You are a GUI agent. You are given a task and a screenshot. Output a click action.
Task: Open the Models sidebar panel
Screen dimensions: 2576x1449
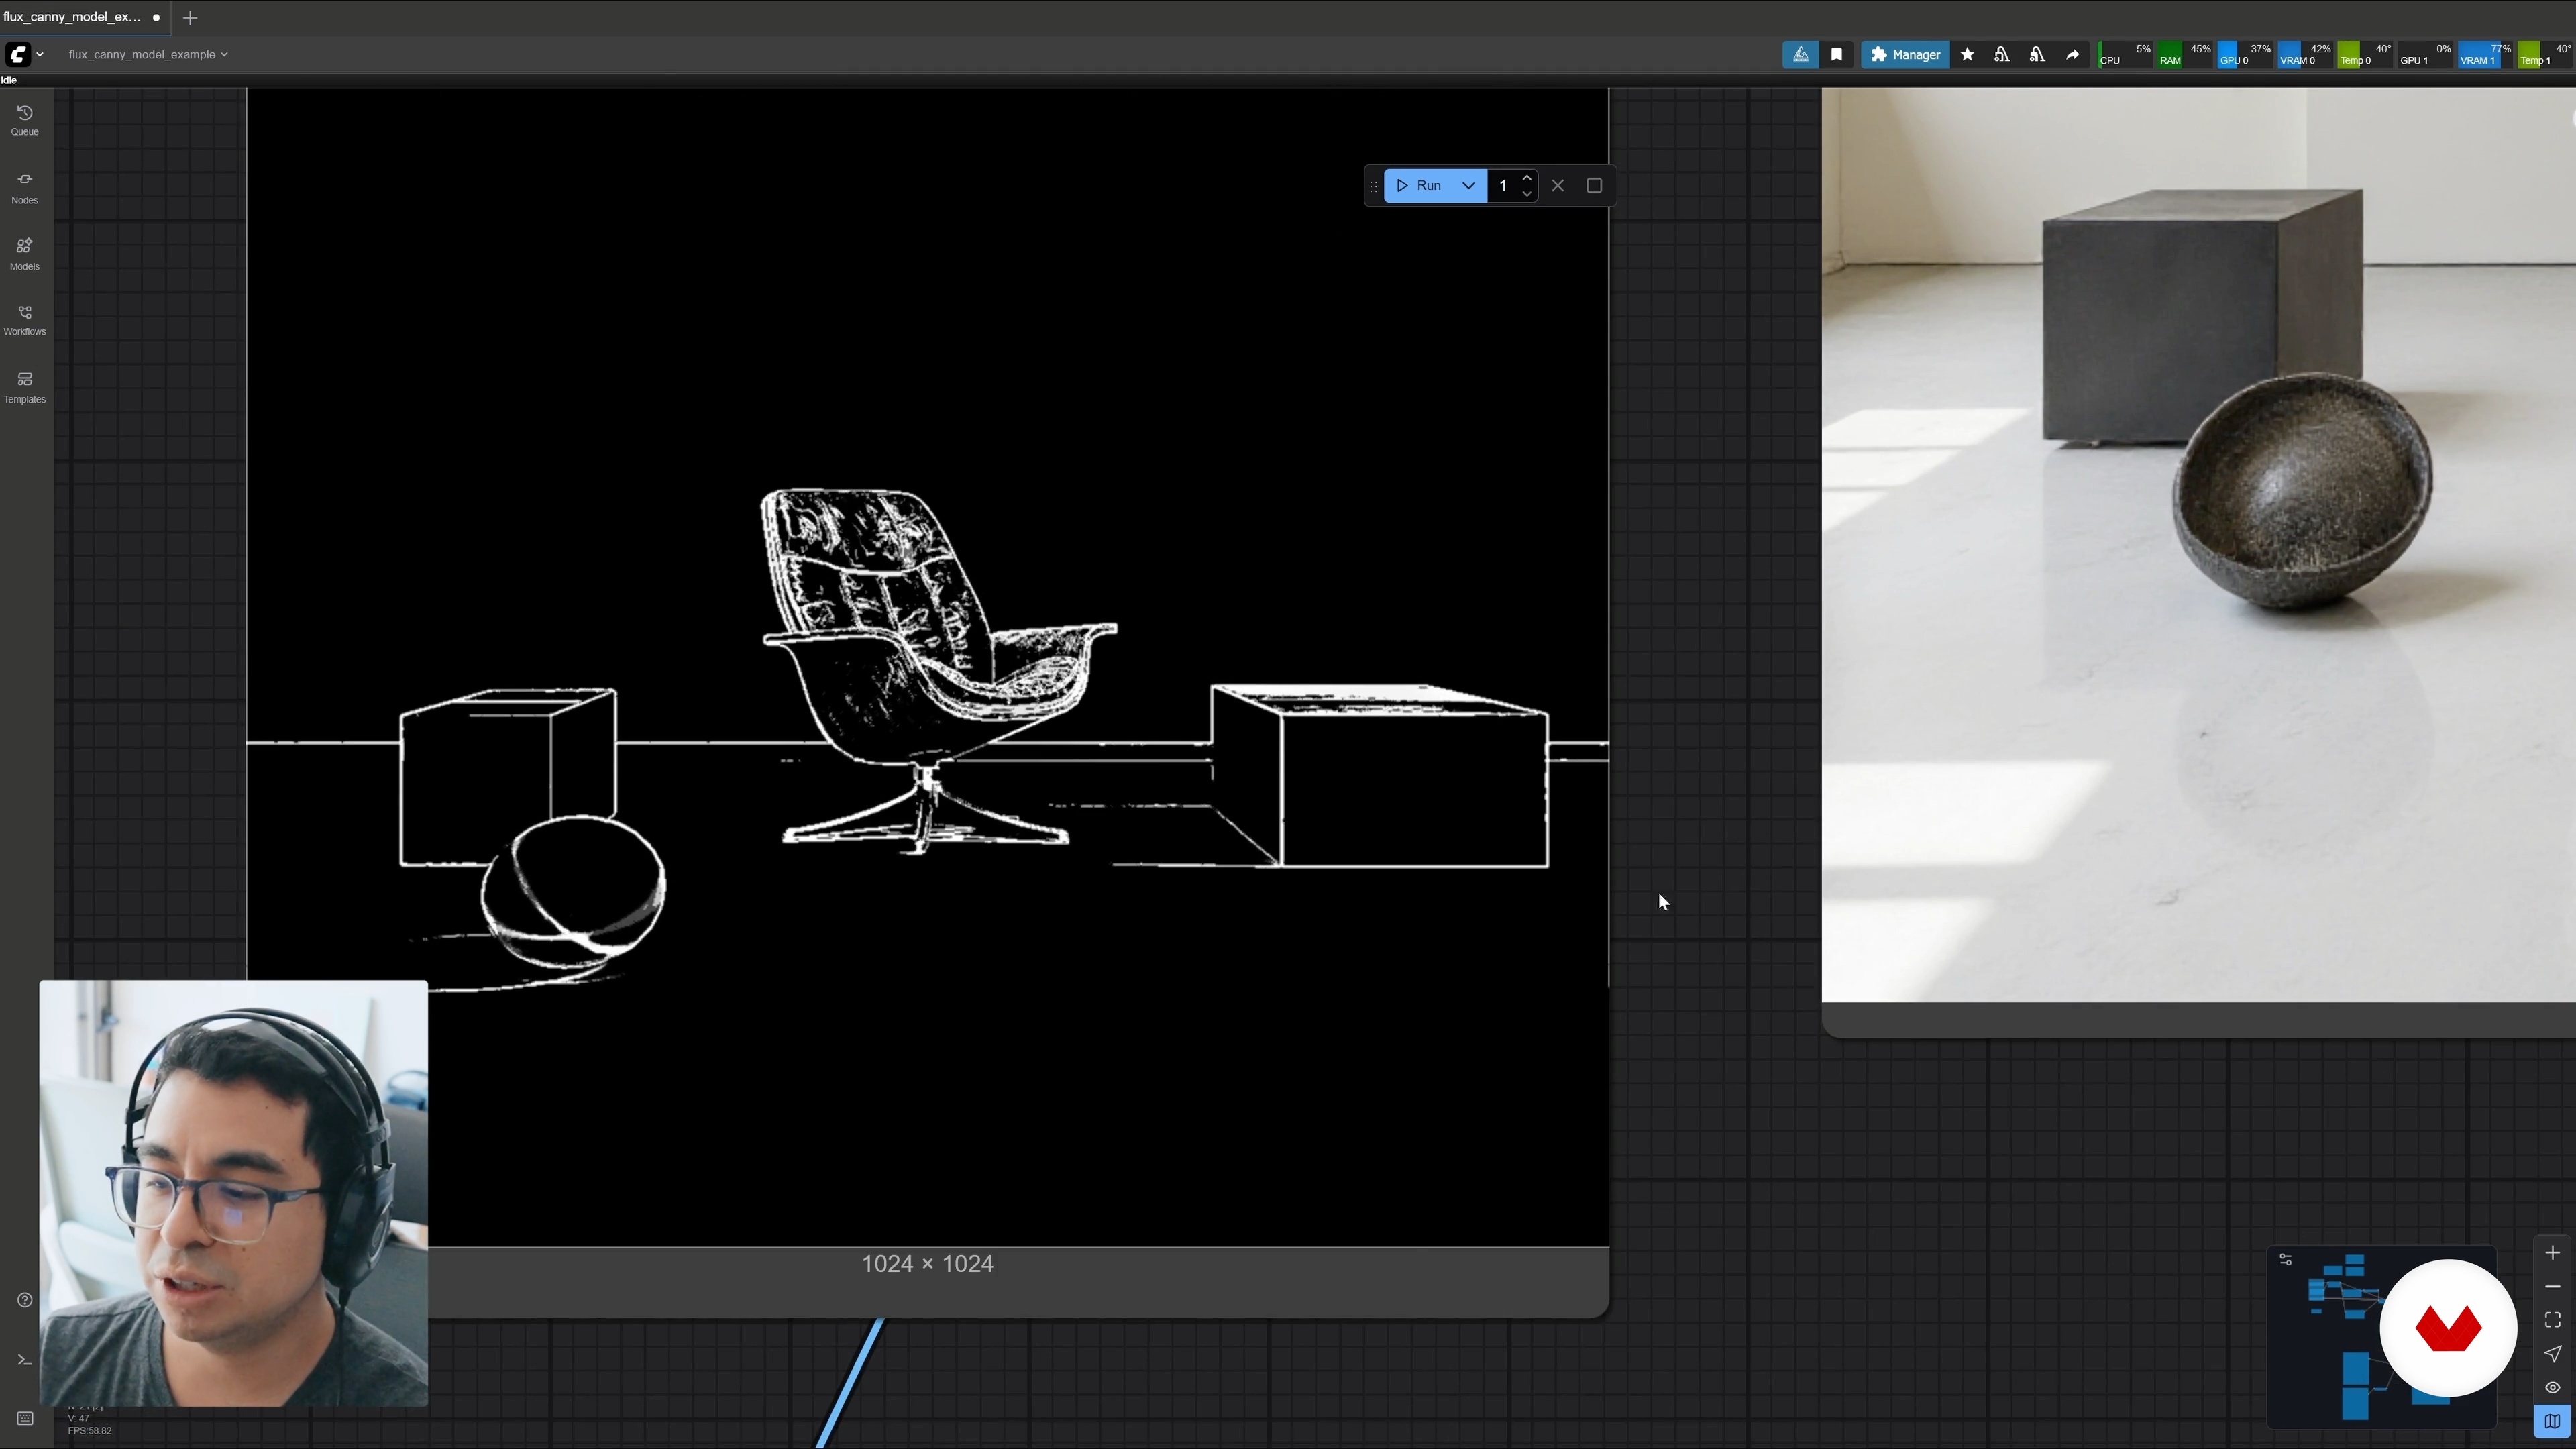[x=25, y=254]
